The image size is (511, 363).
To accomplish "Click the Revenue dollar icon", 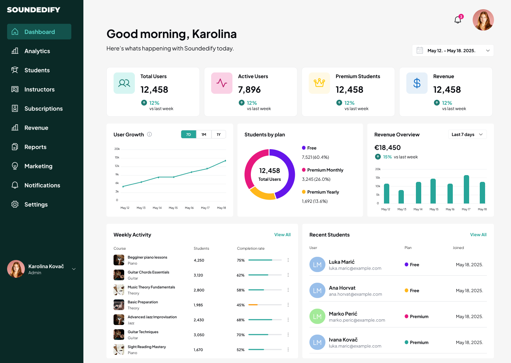I will tap(417, 83).
